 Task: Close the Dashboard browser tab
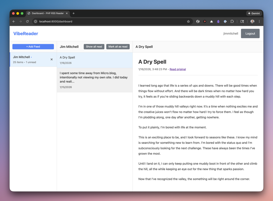coord(67,13)
